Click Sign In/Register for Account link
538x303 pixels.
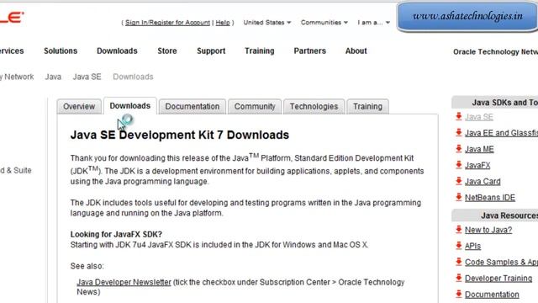[x=167, y=23]
